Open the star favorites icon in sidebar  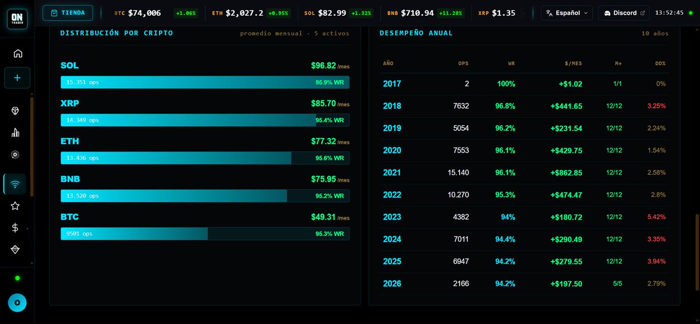(x=16, y=206)
